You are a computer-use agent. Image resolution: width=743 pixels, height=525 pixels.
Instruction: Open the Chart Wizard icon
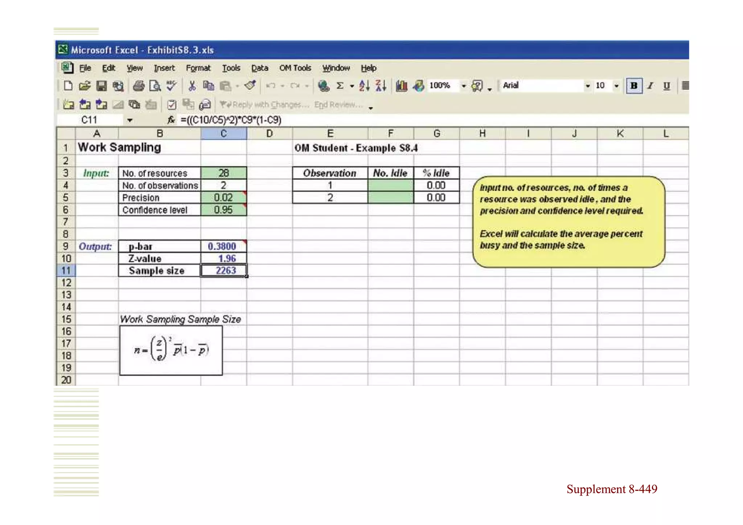[401, 86]
